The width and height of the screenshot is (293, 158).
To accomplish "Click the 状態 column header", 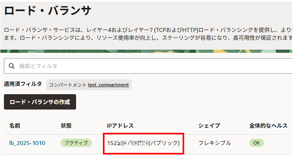I will pyautogui.click(x=66, y=126).
